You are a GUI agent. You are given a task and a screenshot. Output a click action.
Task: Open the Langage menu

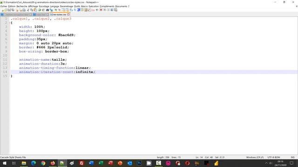pyautogui.click(x=54, y=6)
